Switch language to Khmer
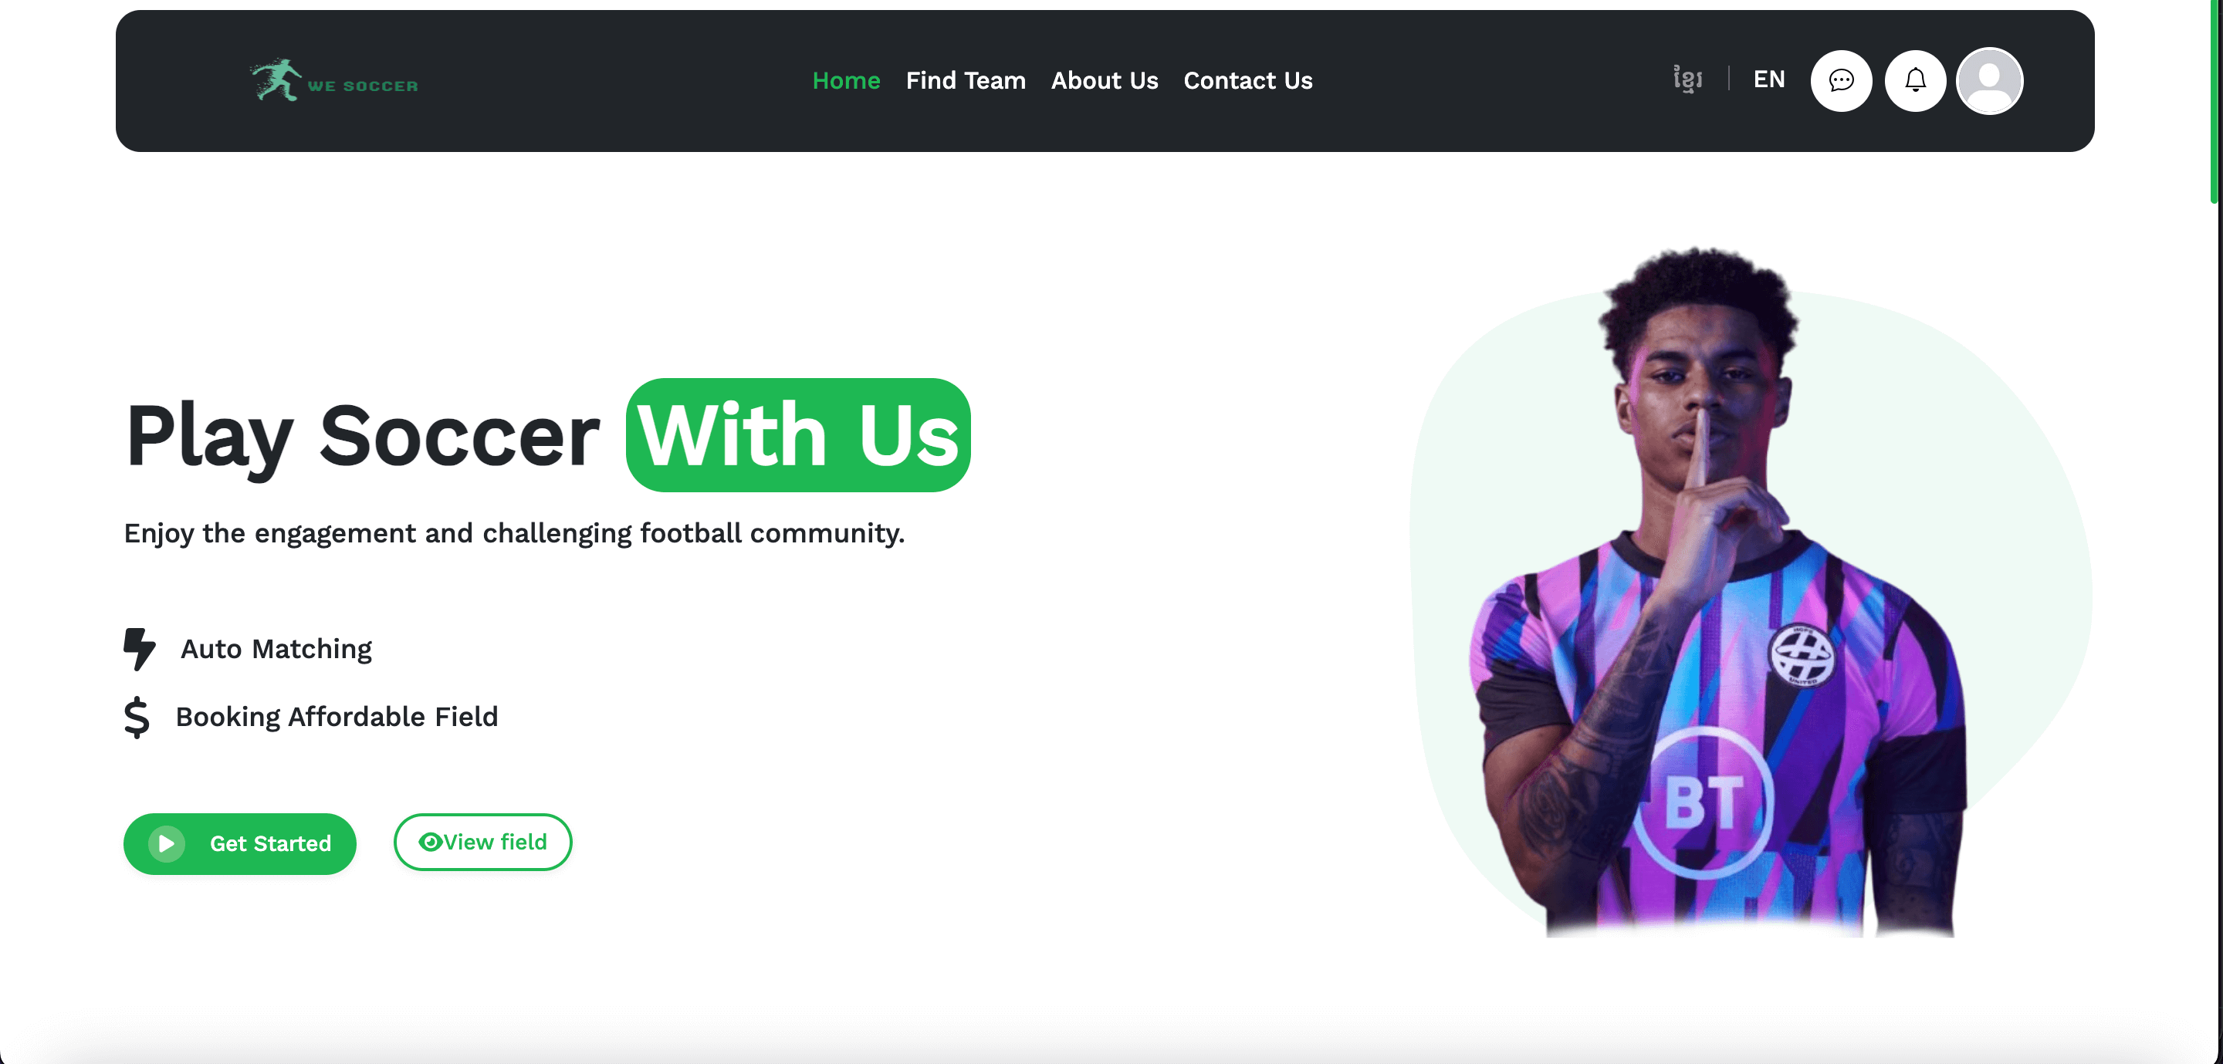Screen dimensions: 2223x1064 1687,79
